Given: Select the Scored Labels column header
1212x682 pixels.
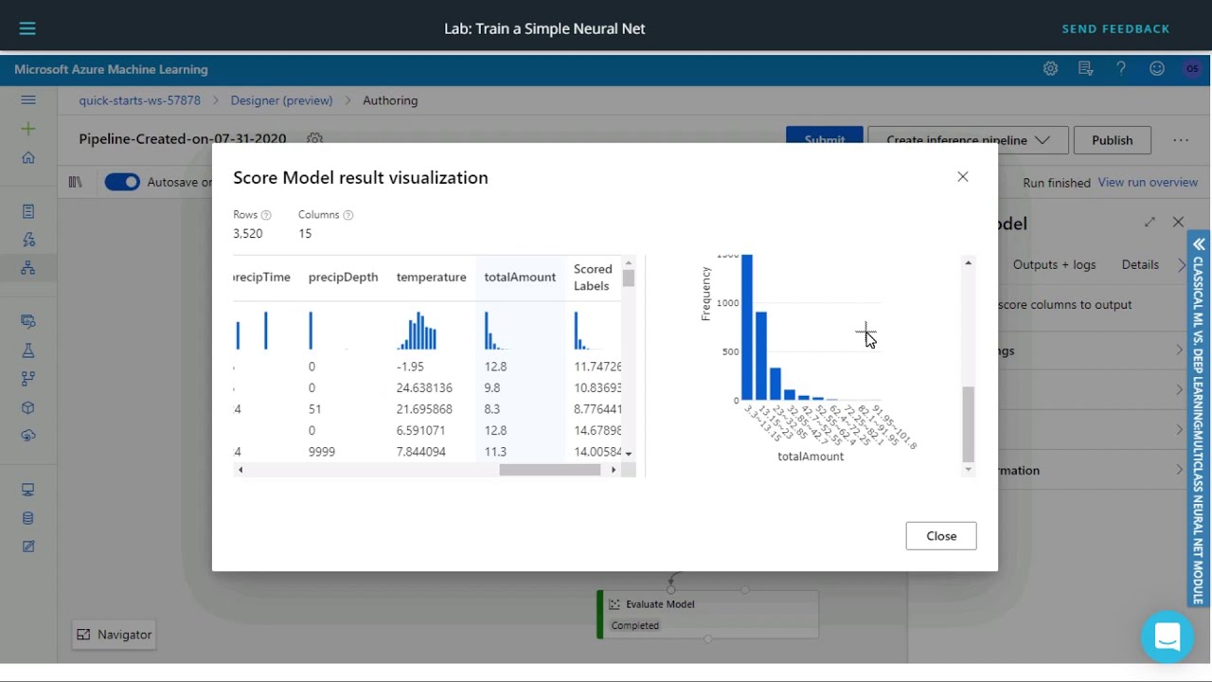Looking at the screenshot, I should [x=593, y=277].
